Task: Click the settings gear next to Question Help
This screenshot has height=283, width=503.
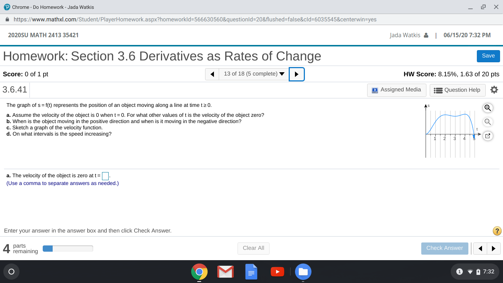Action: click(494, 90)
